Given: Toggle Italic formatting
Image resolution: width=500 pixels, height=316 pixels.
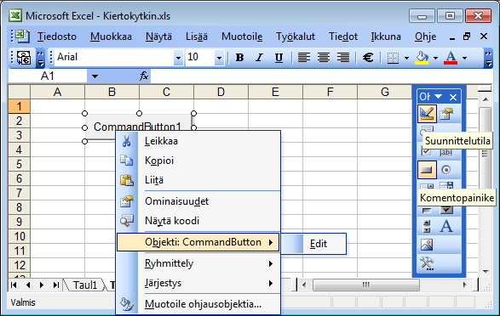Looking at the screenshot, I should click(x=259, y=58).
